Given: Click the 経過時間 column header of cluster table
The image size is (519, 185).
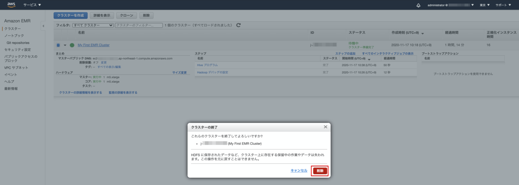Looking at the screenshot, I should 452,33.
